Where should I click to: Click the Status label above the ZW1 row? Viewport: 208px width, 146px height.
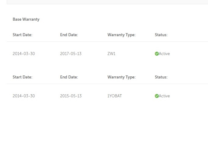tap(161, 35)
